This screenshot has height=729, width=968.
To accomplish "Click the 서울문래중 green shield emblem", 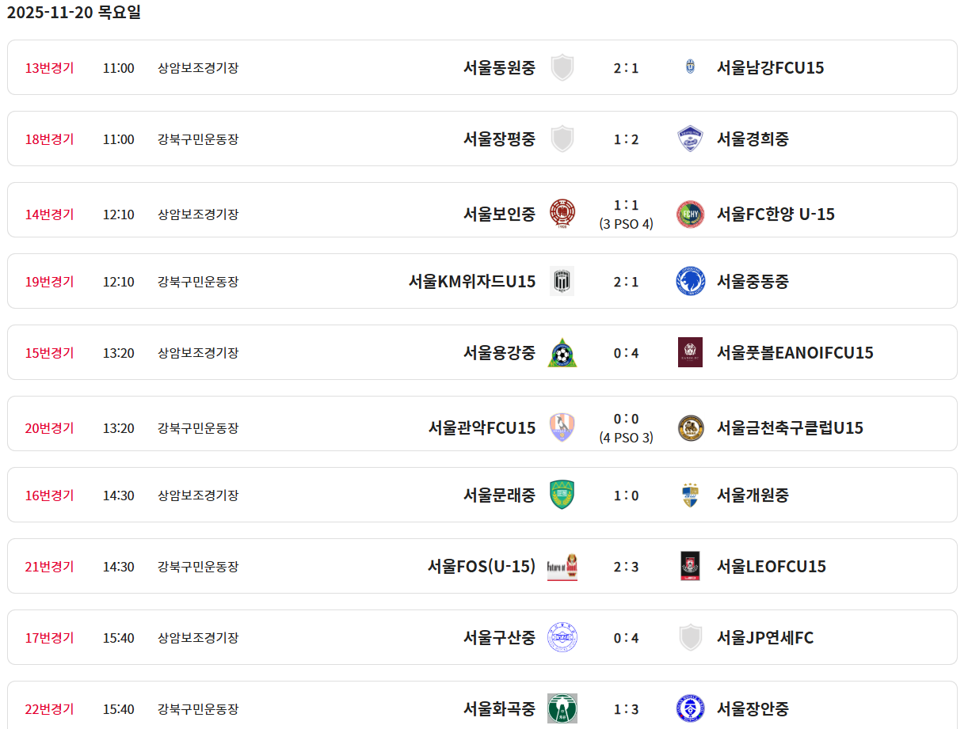I will click(x=562, y=495).
